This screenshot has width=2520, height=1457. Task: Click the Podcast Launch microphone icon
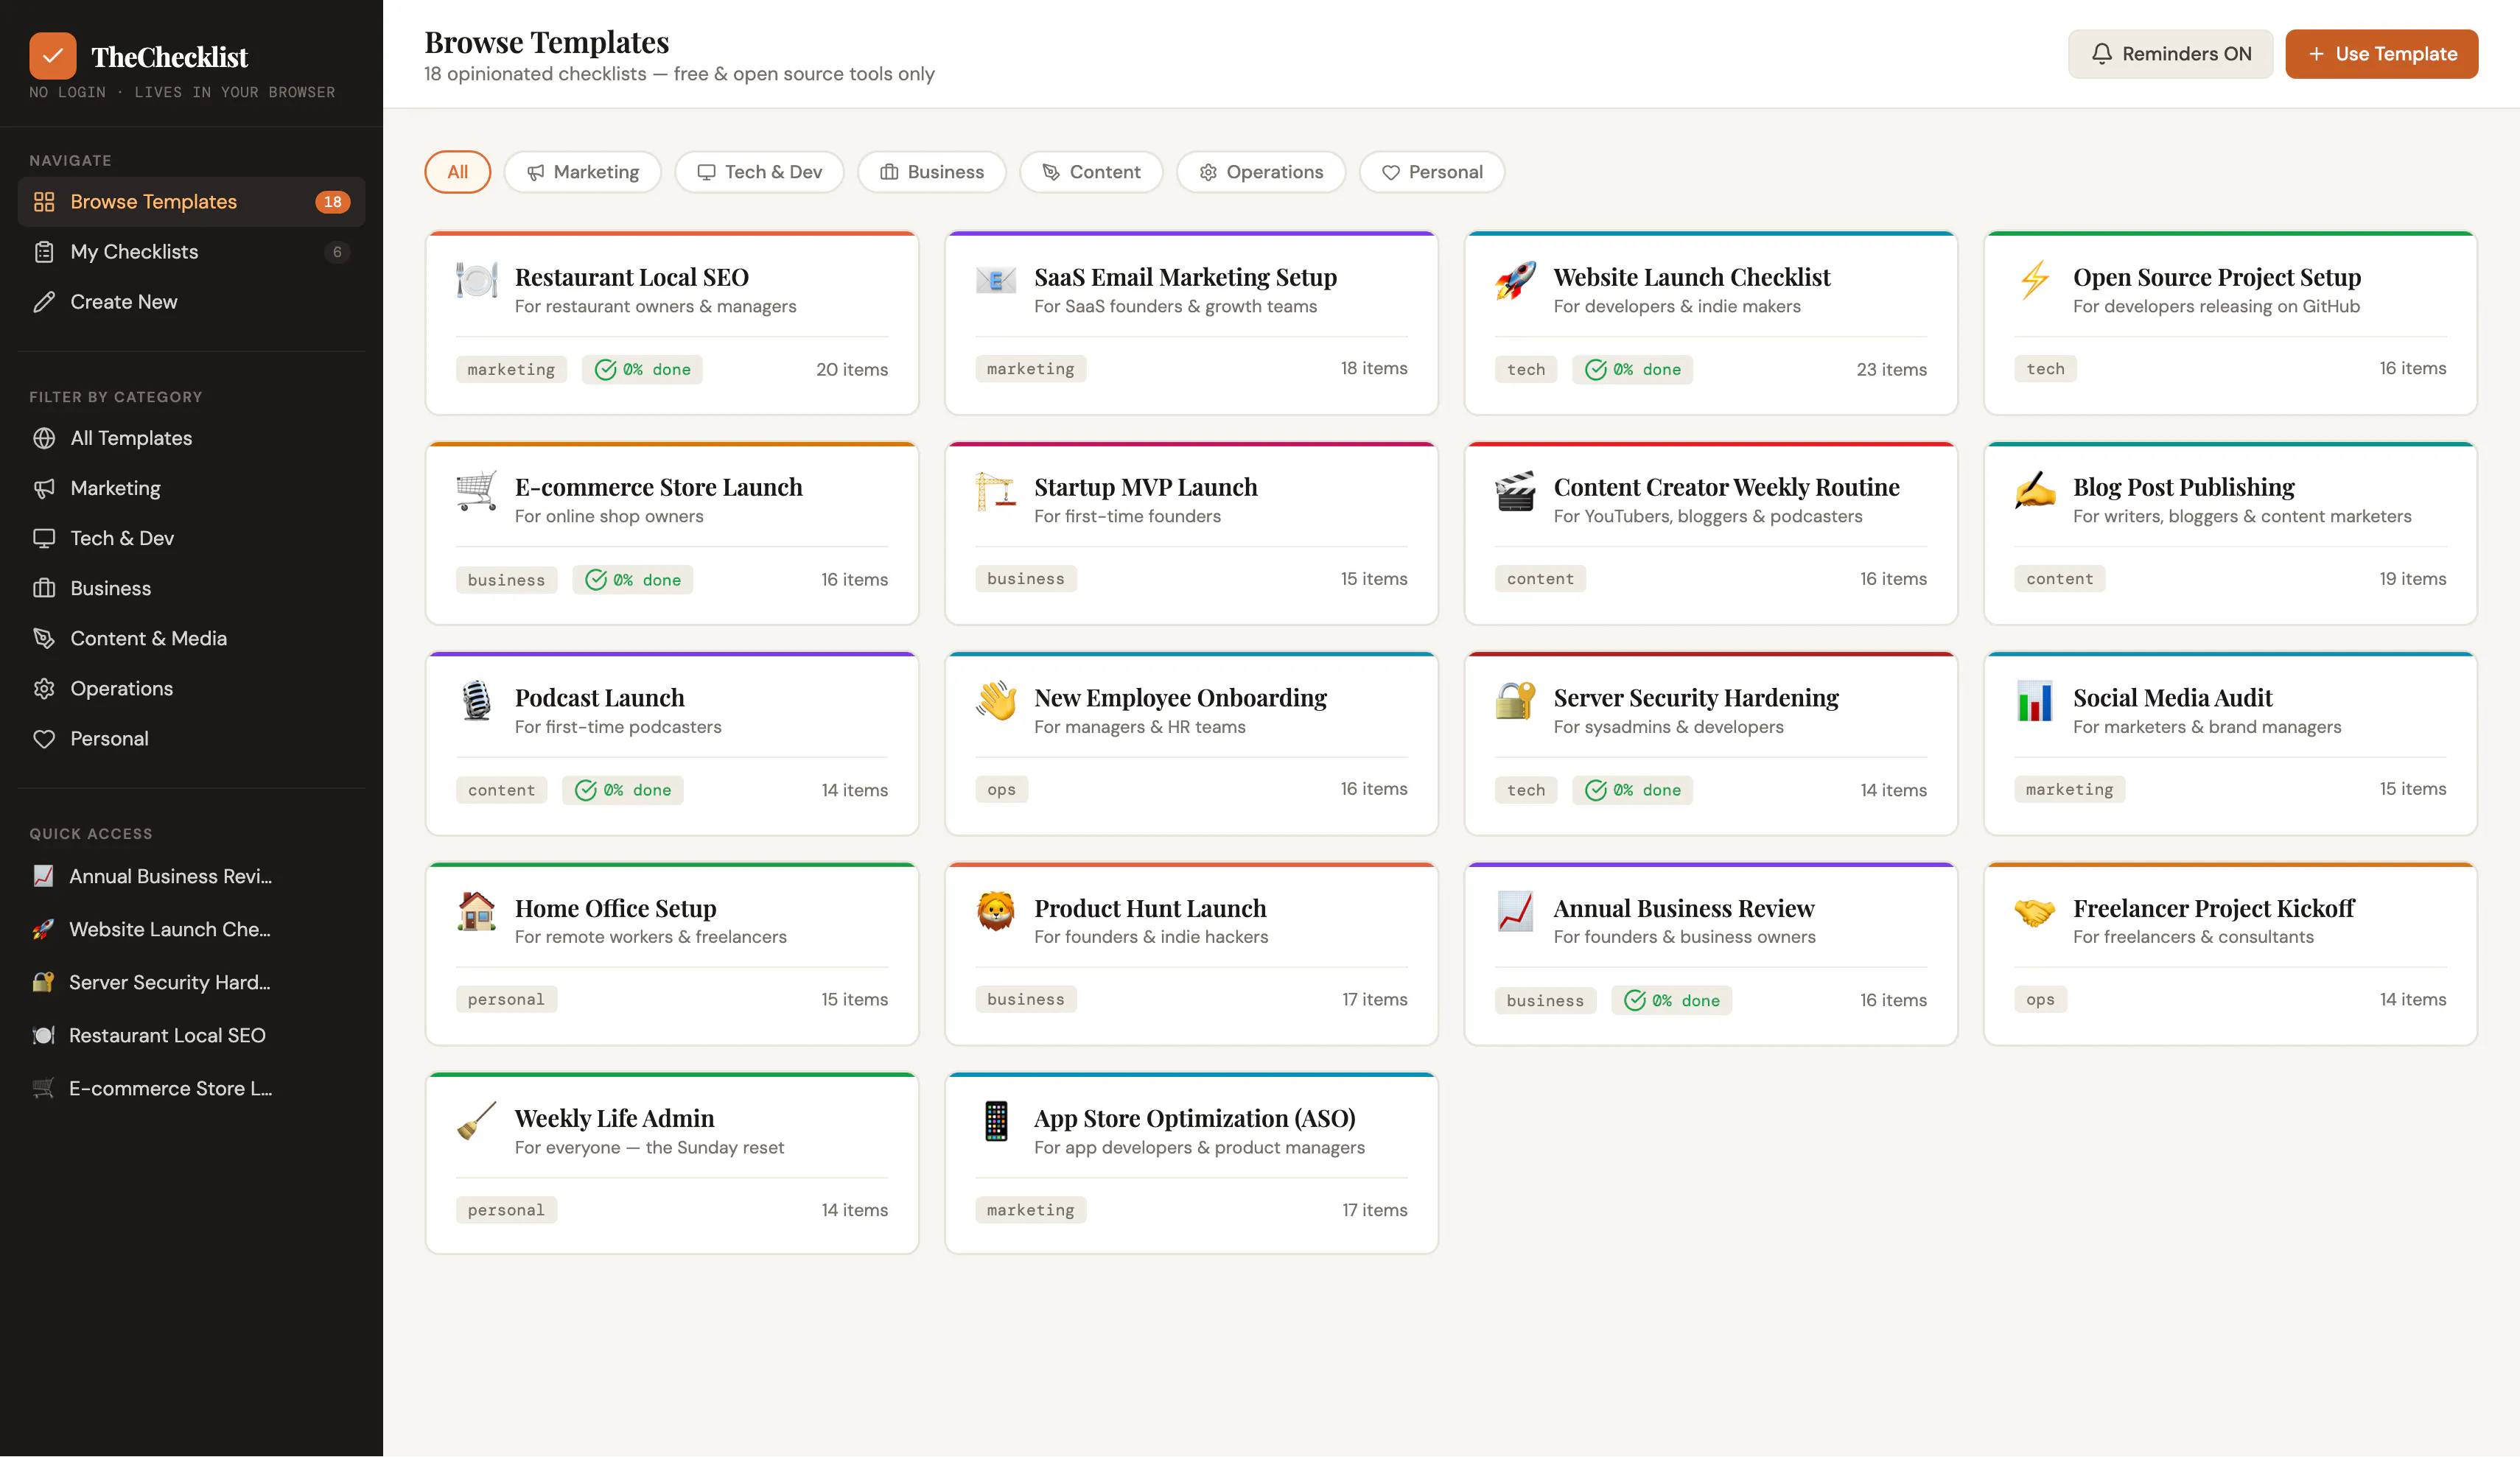tap(477, 700)
